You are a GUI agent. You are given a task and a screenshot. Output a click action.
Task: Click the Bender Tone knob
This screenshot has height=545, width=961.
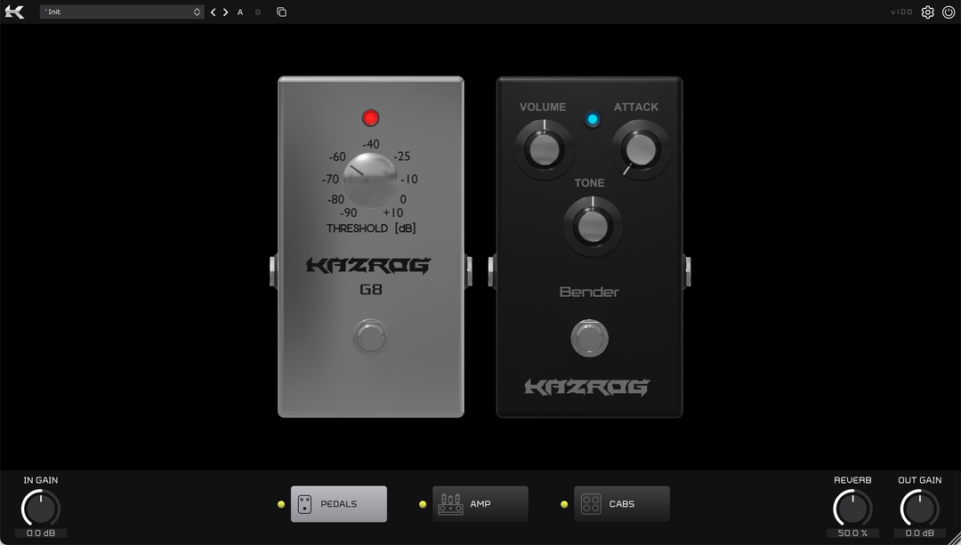tap(590, 226)
